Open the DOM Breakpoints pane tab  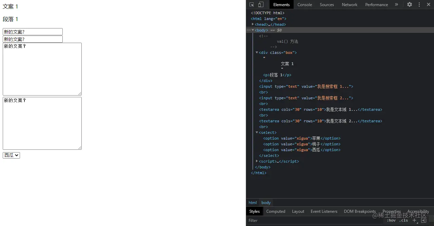360,211
